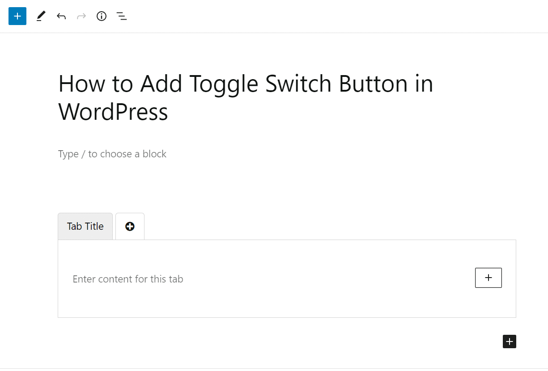Add a new tab with the circular plus
548x371 pixels.
click(x=130, y=226)
